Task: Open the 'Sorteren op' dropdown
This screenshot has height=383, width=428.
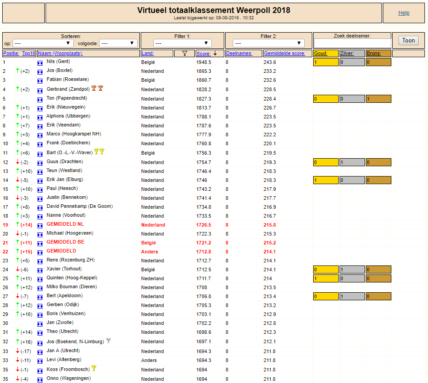Action: point(43,43)
